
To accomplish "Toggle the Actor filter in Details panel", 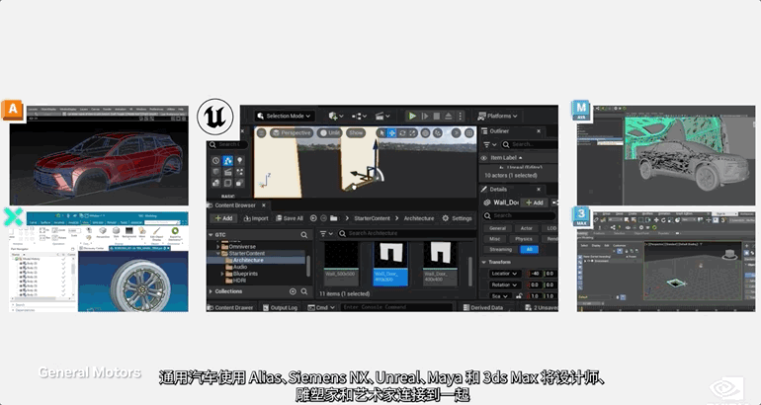I will pos(526,228).
